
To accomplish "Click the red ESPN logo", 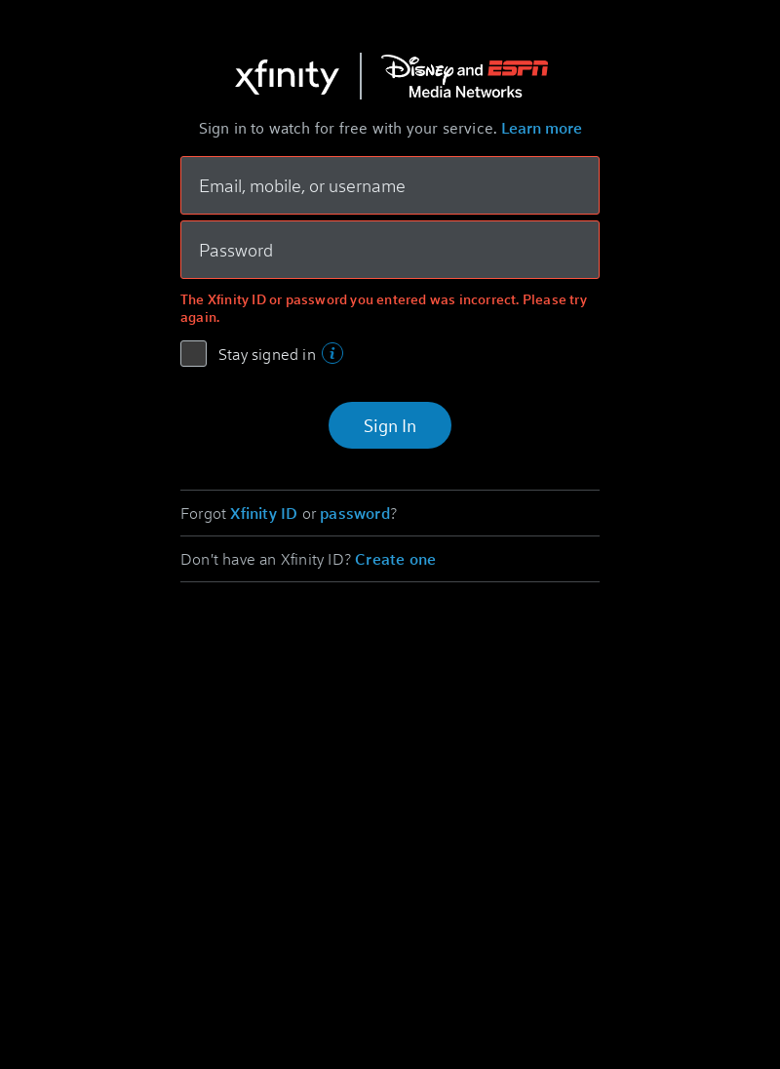I will coord(519,68).
